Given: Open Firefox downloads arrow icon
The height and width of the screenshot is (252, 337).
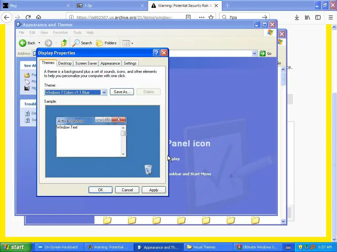Looking at the screenshot, I should [297, 17].
